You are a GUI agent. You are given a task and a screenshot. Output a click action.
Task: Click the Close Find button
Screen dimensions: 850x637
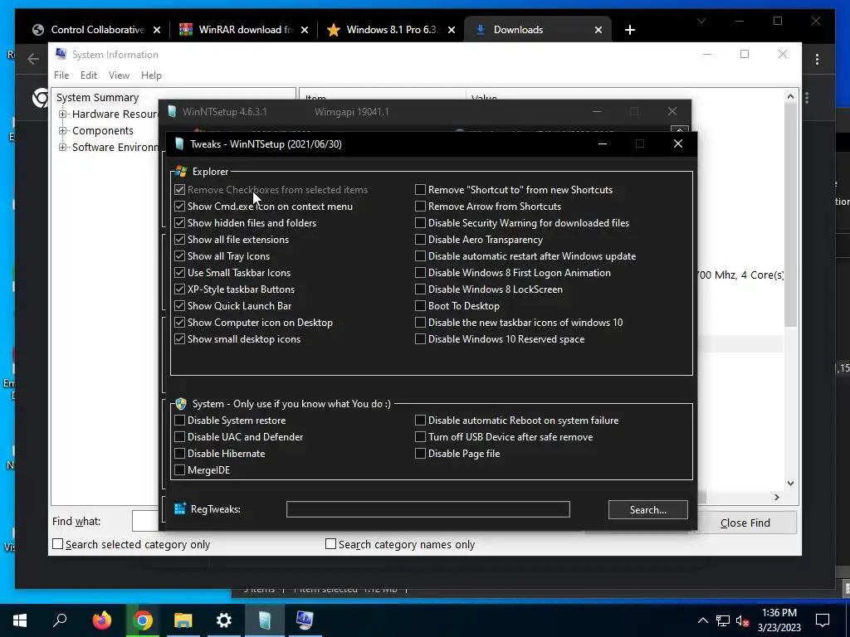click(x=745, y=523)
